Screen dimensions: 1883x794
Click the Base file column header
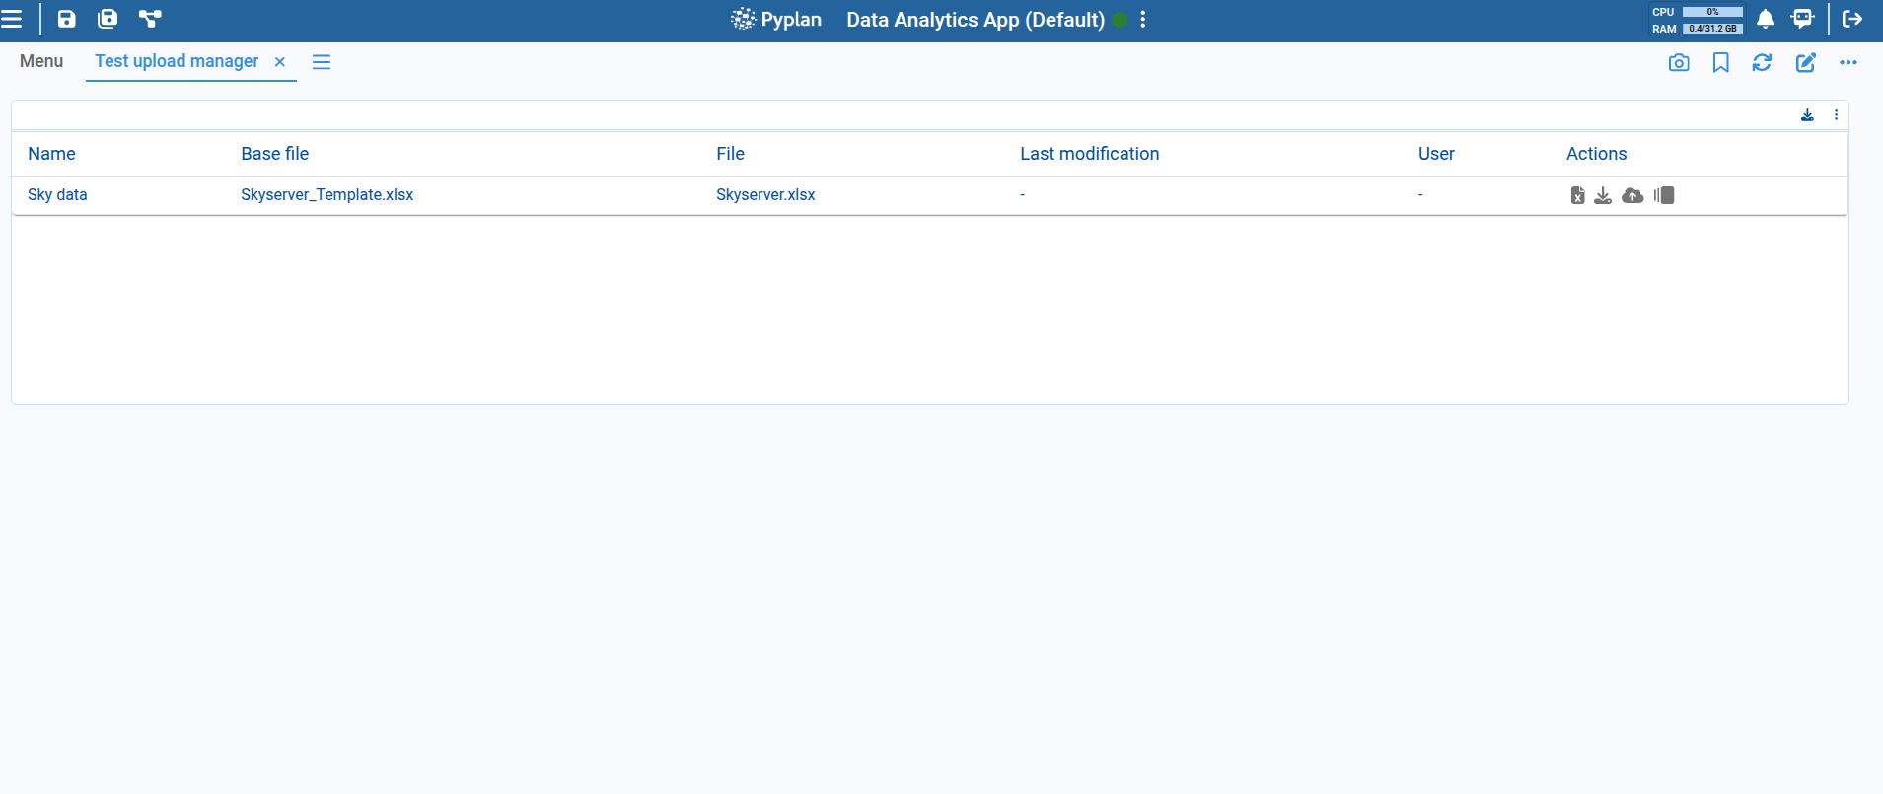coord(275,154)
